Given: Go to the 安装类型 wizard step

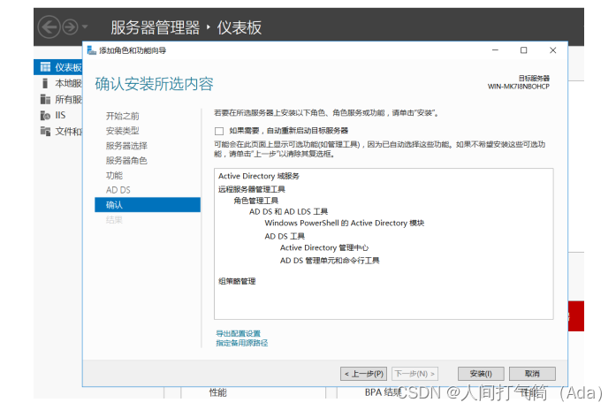Looking at the screenshot, I should point(122,131).
